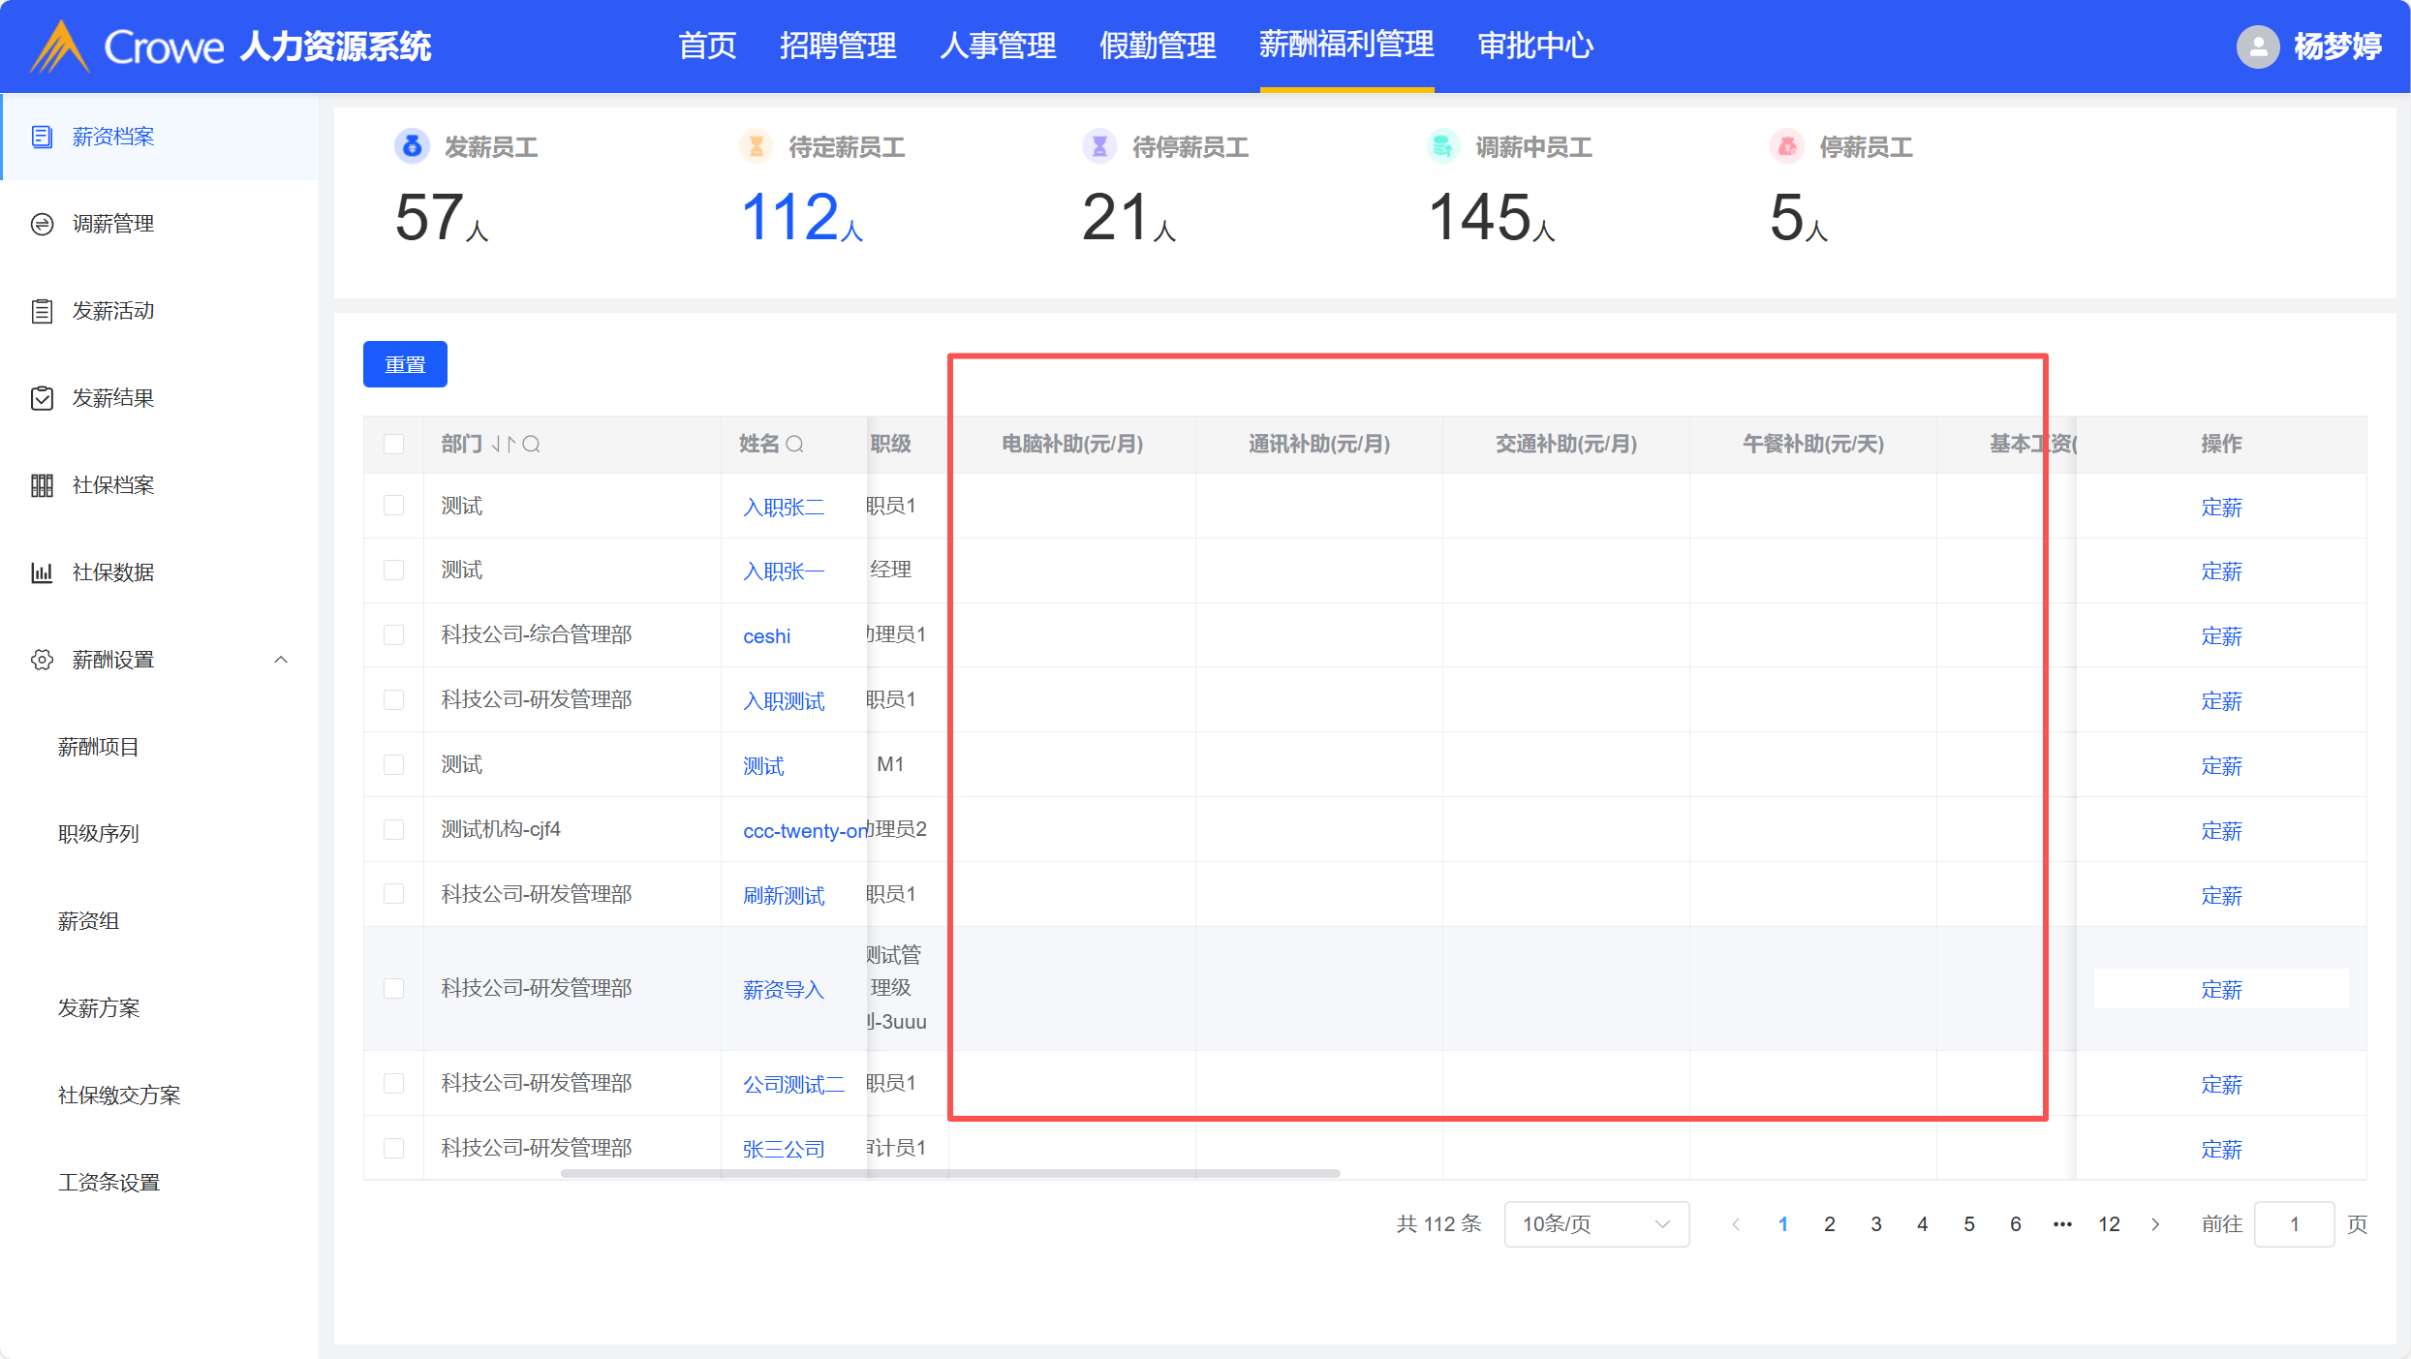The width and height of the screenshot is (2411, 1359).
Task: Click 定薪 link for 薪资导入 row
Action: (x=2220, y=990)
